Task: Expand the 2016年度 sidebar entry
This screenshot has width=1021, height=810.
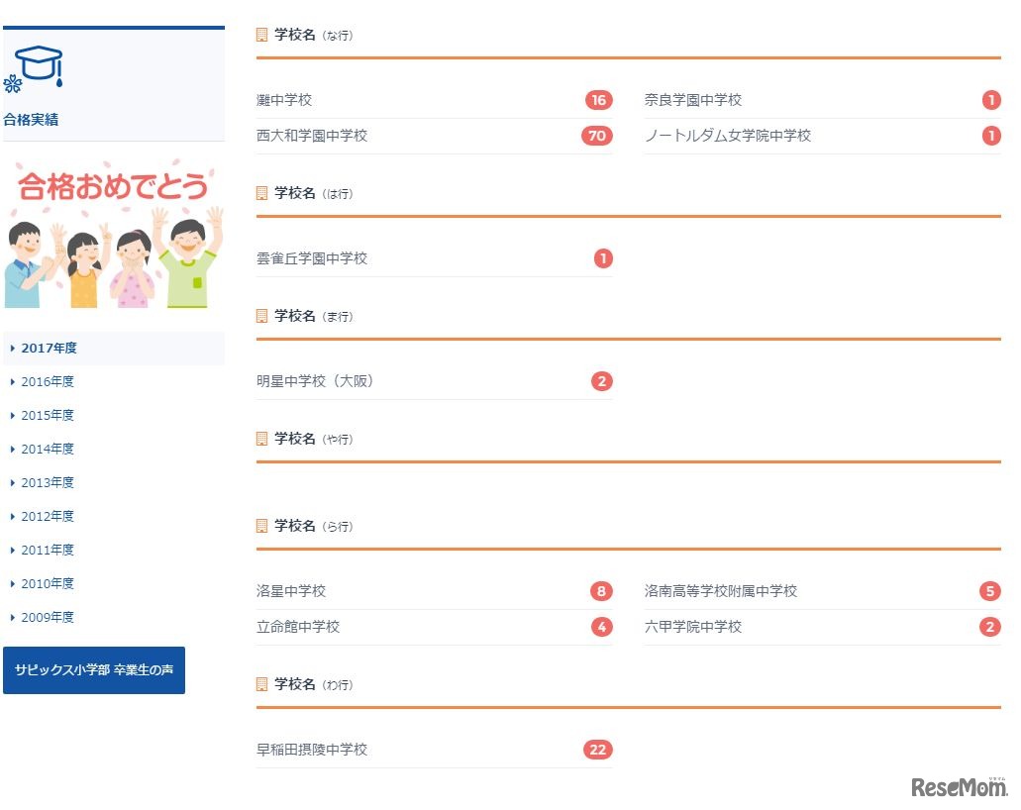Action: [x=44, y=381]
